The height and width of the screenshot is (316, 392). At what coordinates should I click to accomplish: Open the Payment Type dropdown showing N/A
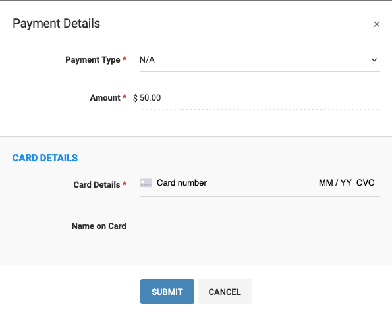click(260, 60)
